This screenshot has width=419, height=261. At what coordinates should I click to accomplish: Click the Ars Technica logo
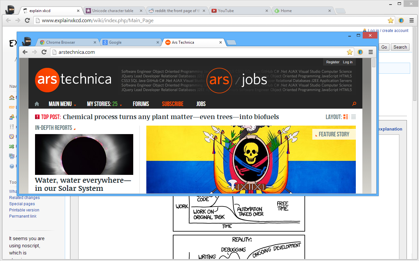[73, 80]
